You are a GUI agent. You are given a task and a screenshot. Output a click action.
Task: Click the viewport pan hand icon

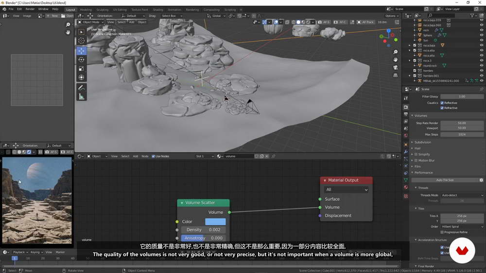coord(396,60)
